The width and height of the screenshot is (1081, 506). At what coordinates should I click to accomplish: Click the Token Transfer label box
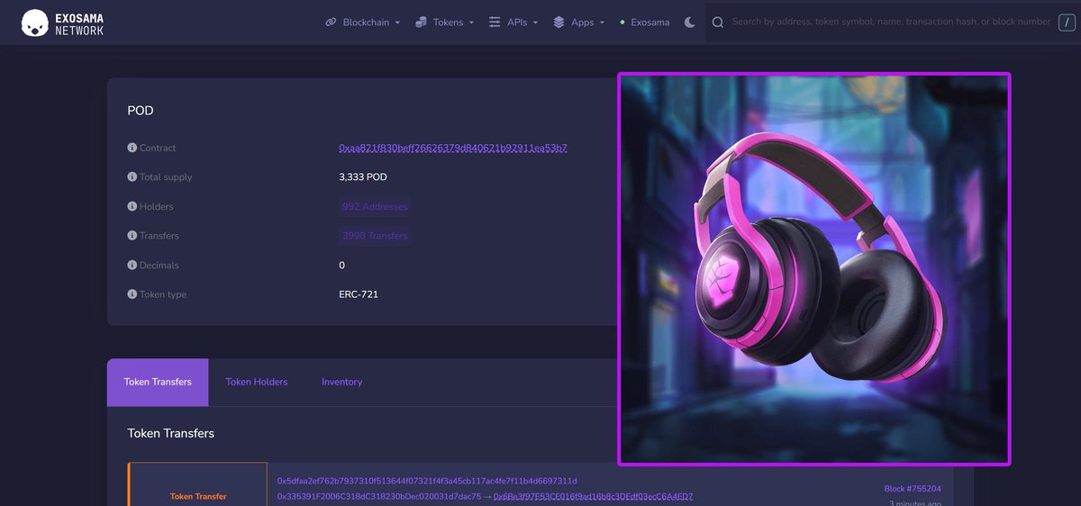click(198, 484)
